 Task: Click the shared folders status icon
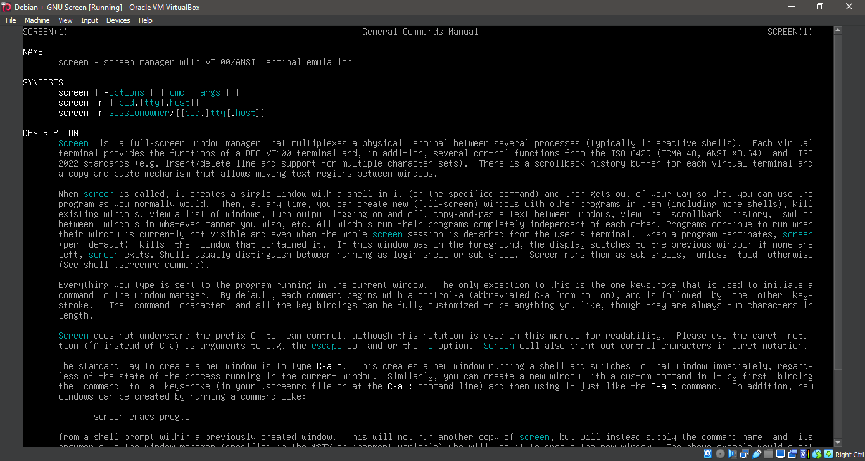click(768, 454)
